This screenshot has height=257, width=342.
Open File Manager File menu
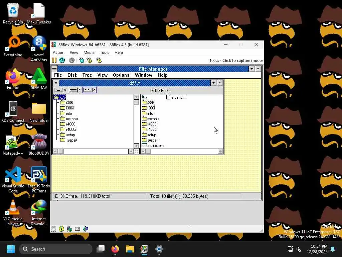coord(58,75)
